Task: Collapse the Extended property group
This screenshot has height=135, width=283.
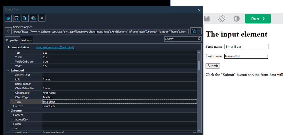Action: 8,71
